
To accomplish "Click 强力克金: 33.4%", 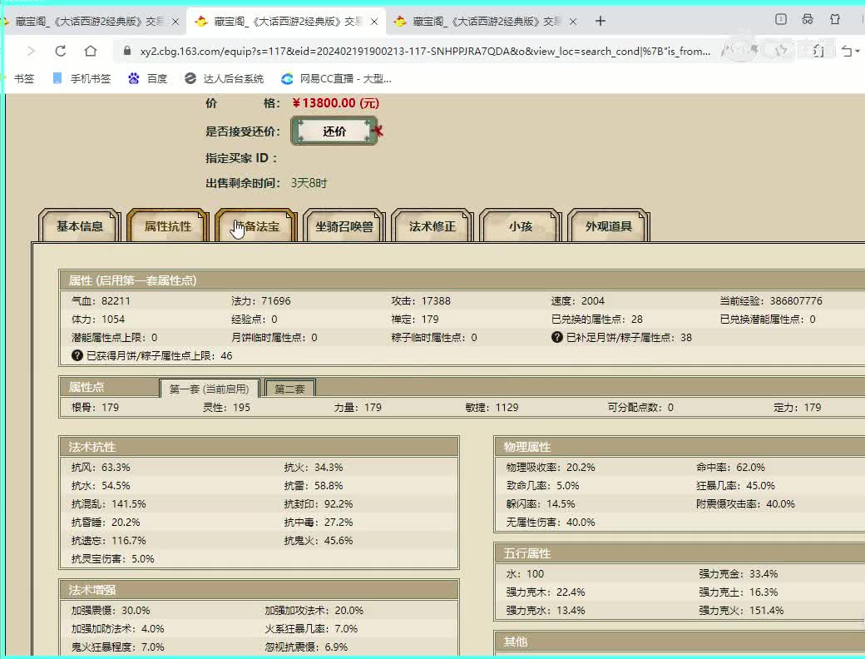I will point(738,574).
